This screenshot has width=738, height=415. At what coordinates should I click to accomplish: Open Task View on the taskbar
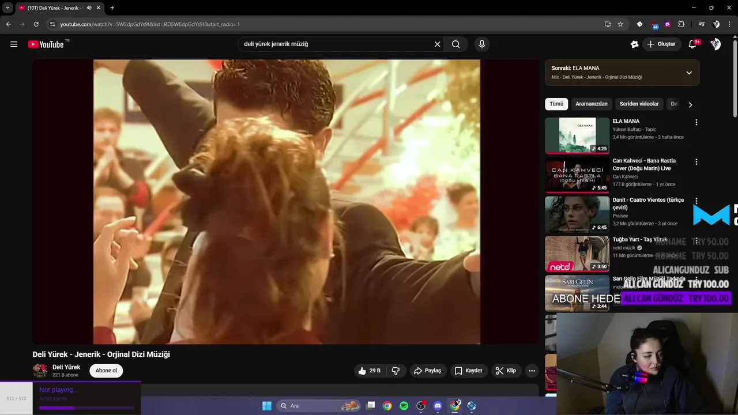pos(371,406)
